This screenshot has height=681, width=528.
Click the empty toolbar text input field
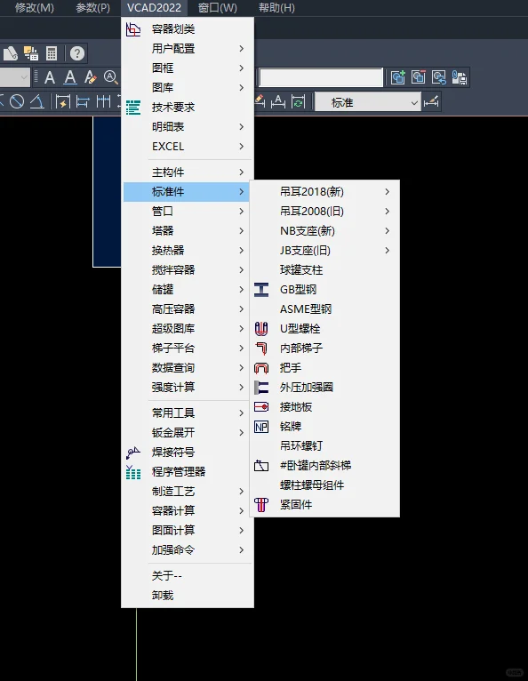click(321, 77)
